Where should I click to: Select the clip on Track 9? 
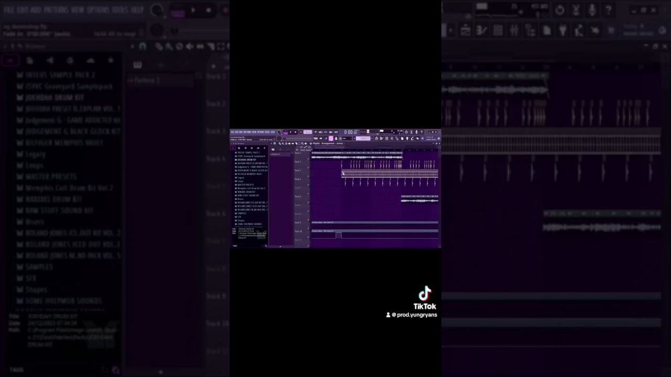point(375,223)
